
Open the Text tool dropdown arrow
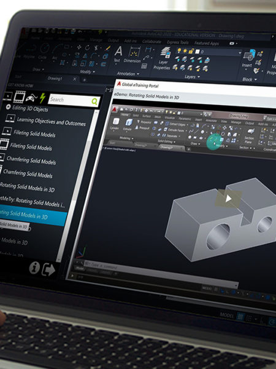tap(116, 64)
